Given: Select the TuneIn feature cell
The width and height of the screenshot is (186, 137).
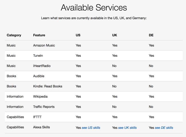Looking at the screenshot, I should tap(38, 56).
